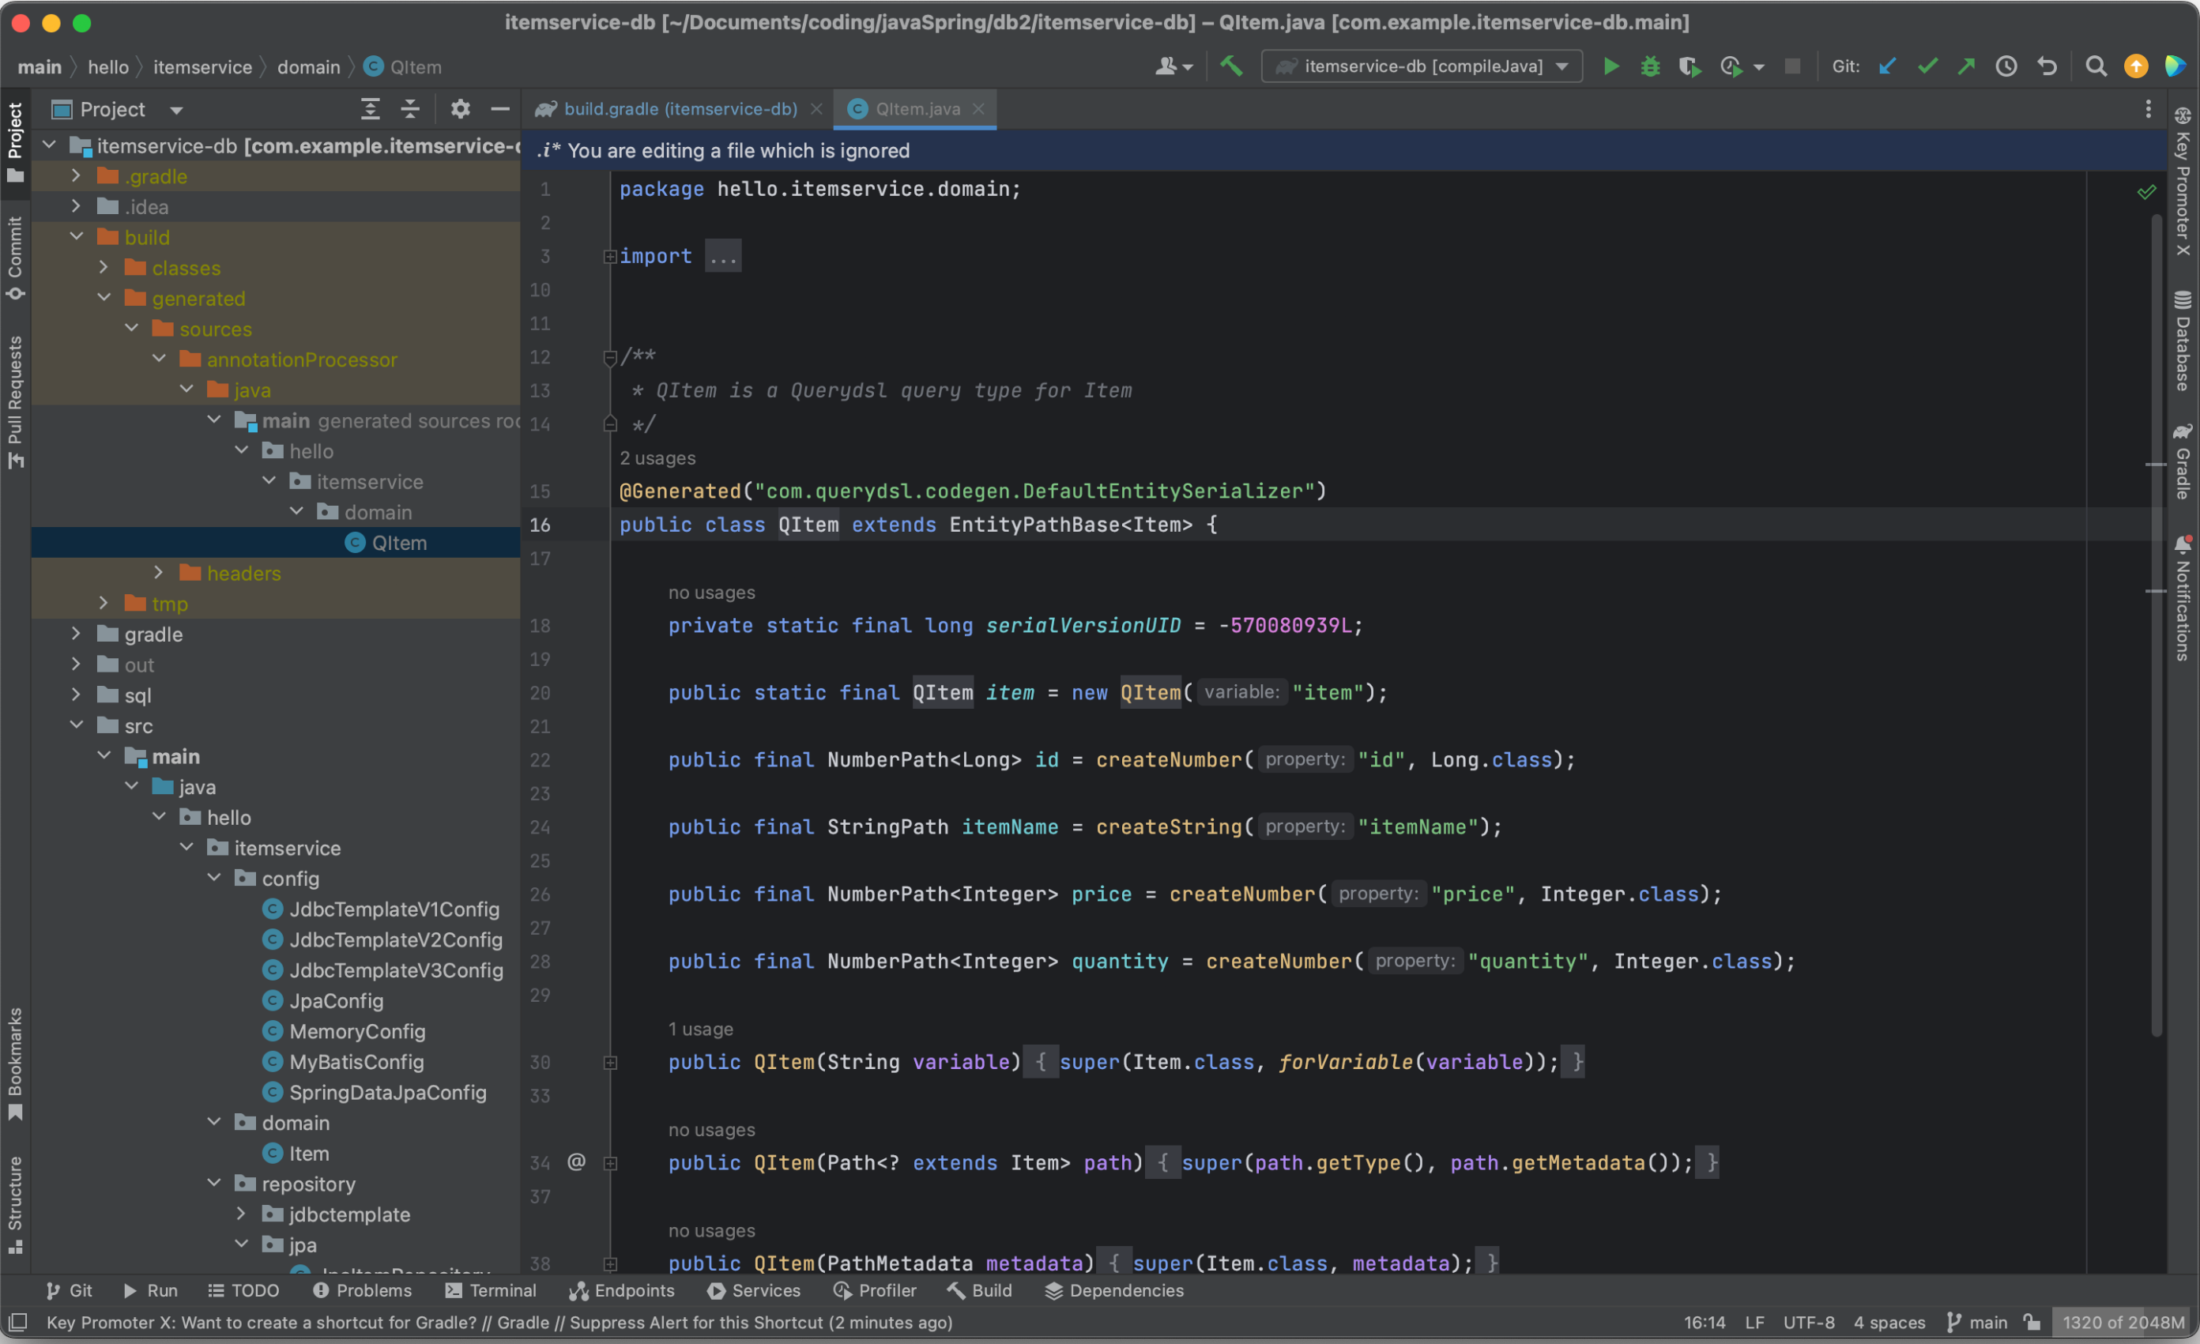Screen dimensions: 2200x1344
Task: Expand the headers folder in the tree
Action: coord(159,572)
